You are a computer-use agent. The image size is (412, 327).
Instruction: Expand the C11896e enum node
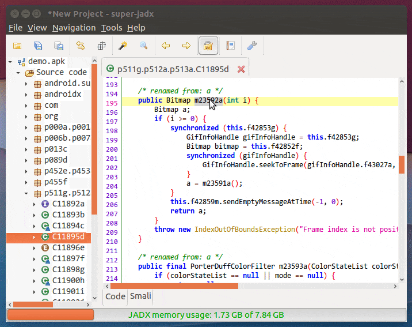tap(34, 248)
